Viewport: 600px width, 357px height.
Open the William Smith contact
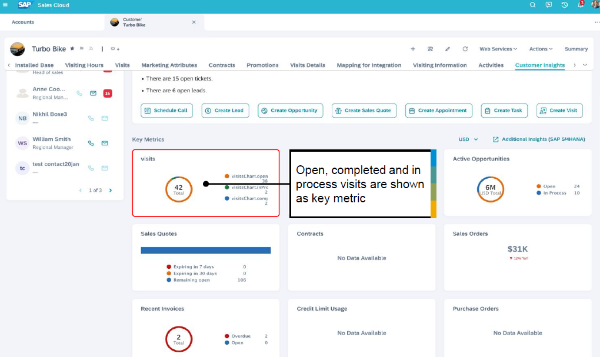click(x=52, y=139)
